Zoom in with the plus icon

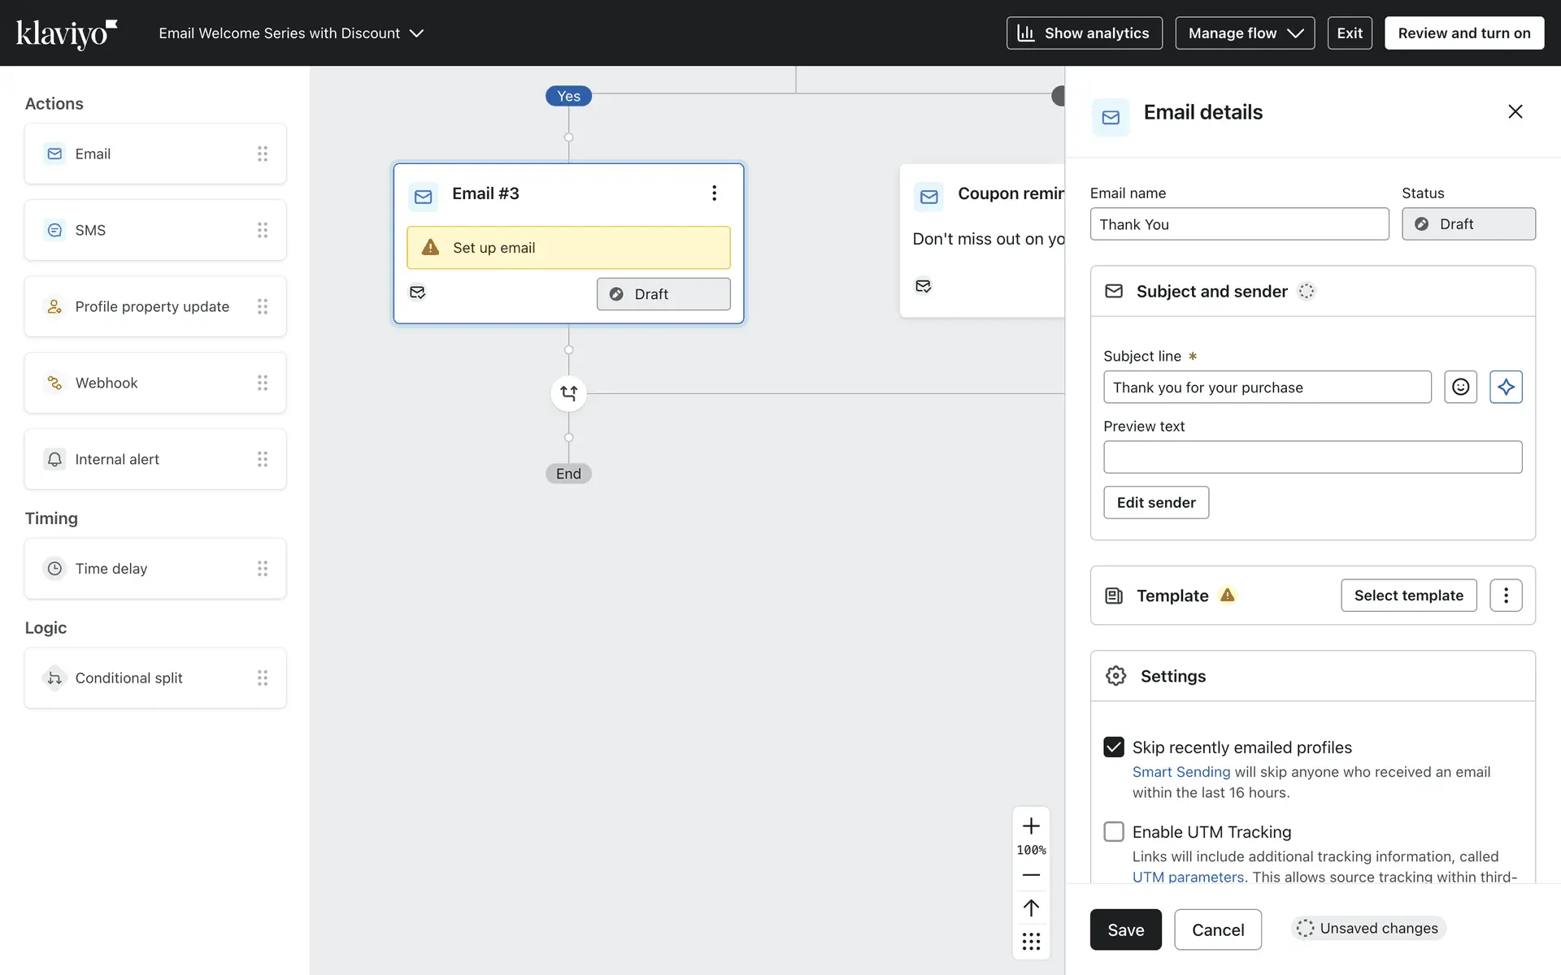click(1031, 826)
